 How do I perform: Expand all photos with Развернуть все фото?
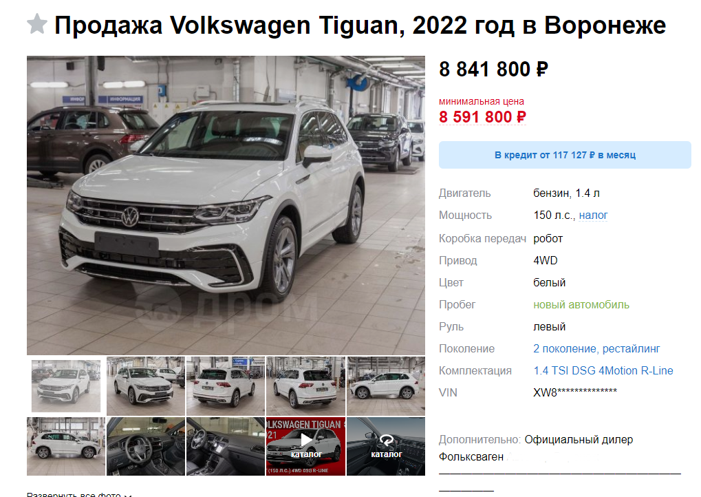pyautogui.click(x=79, y=494)
